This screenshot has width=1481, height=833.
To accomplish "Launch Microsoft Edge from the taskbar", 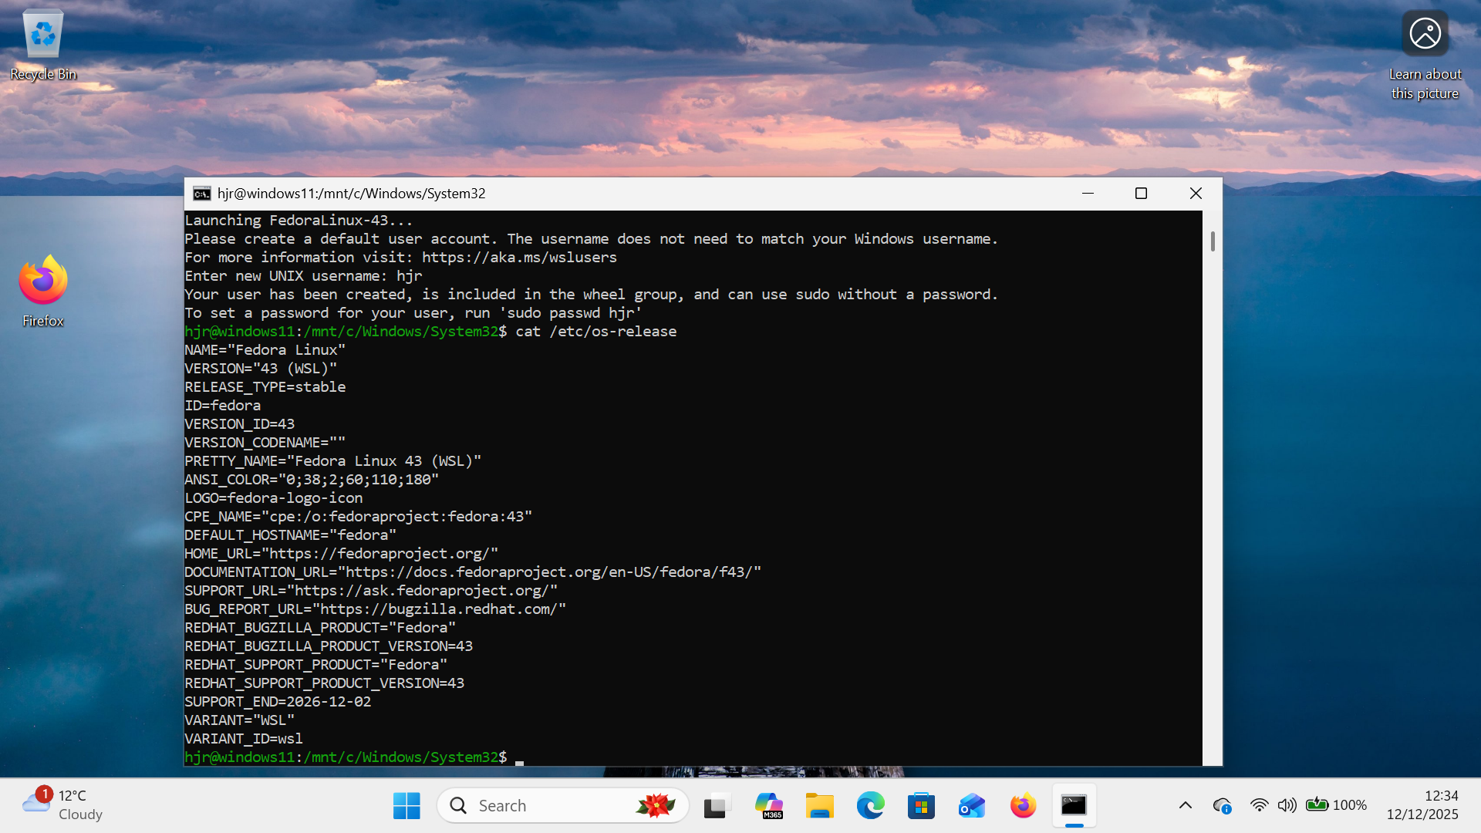I will [870, 806].
